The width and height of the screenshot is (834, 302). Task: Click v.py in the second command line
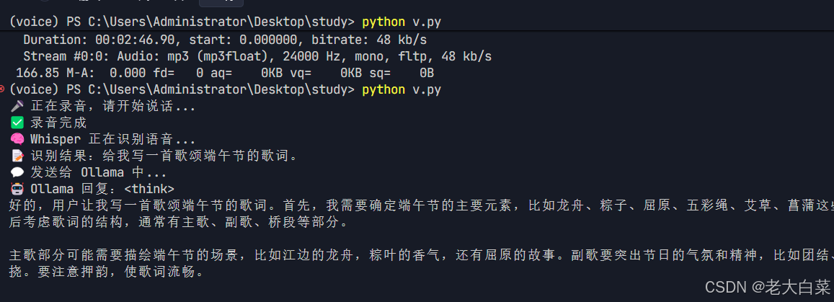point(426,89)
